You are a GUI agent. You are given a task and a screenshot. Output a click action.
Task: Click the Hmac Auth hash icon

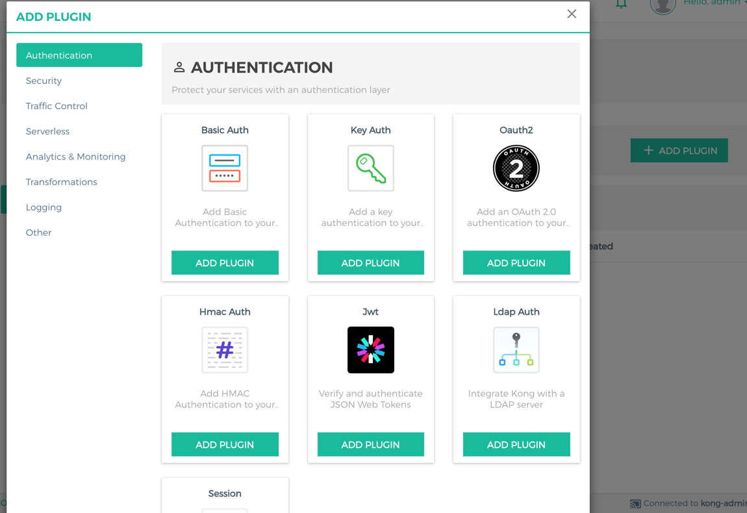[x=225, y=350]
